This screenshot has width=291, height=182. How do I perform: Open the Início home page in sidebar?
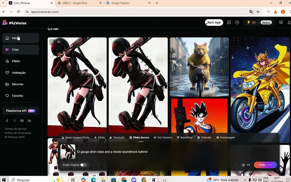pos(21,38)
